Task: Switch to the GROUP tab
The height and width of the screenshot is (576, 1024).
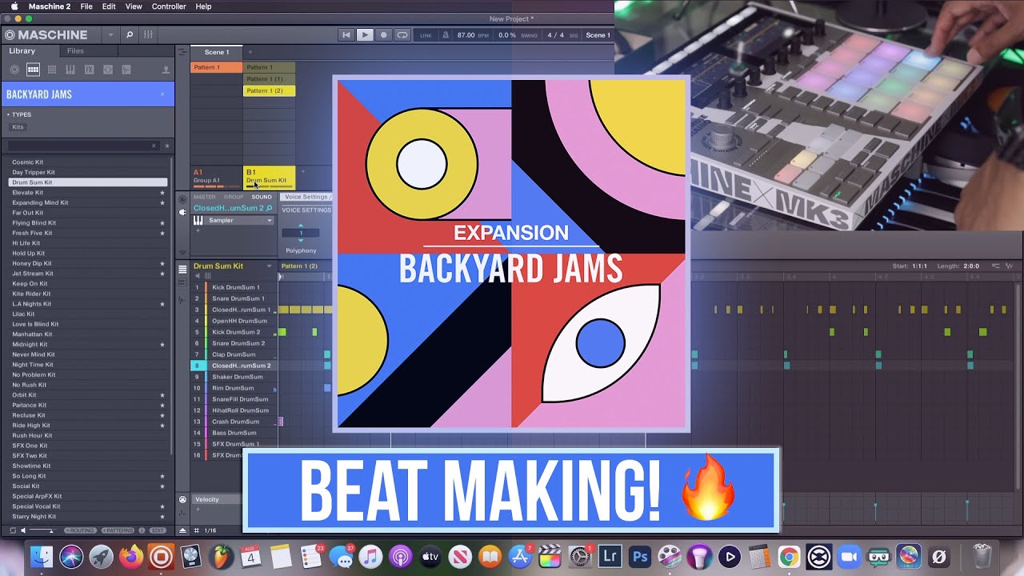Action: (x=234, y=197)
